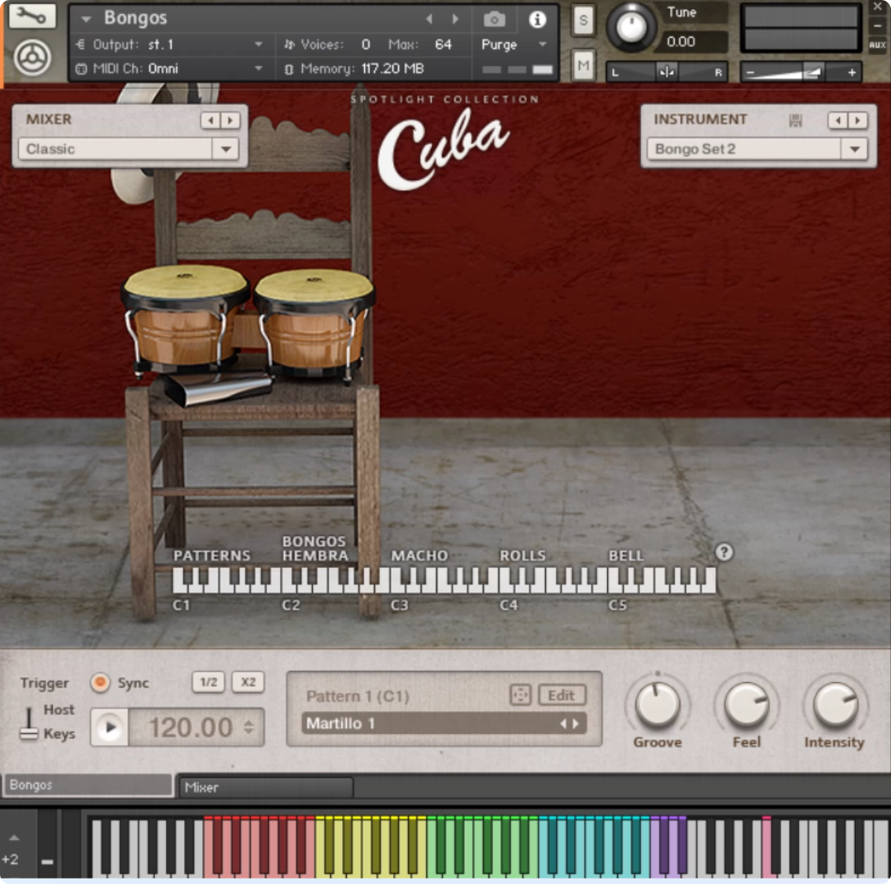Click the pattern drag-to-host icon

(x=520, y=695)
